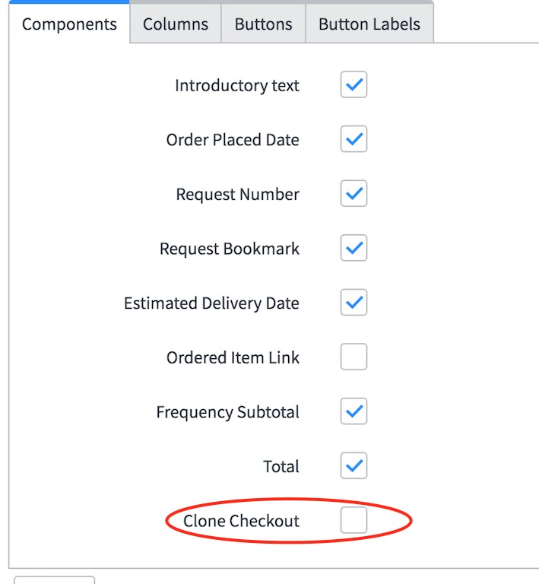
Task: Click the 'Estimated Delivery Date' label
Action: tap(211, 303)
